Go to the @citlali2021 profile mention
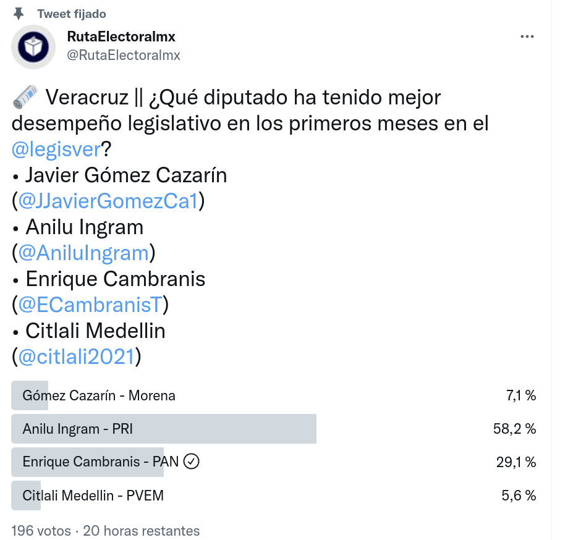Image resolution: width=573 pixels, height=540 pixels. (76, 357)
